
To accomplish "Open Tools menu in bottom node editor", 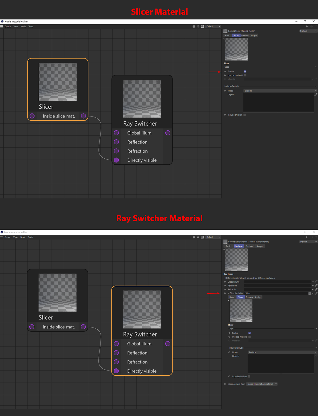I will [x=31, y=237].
